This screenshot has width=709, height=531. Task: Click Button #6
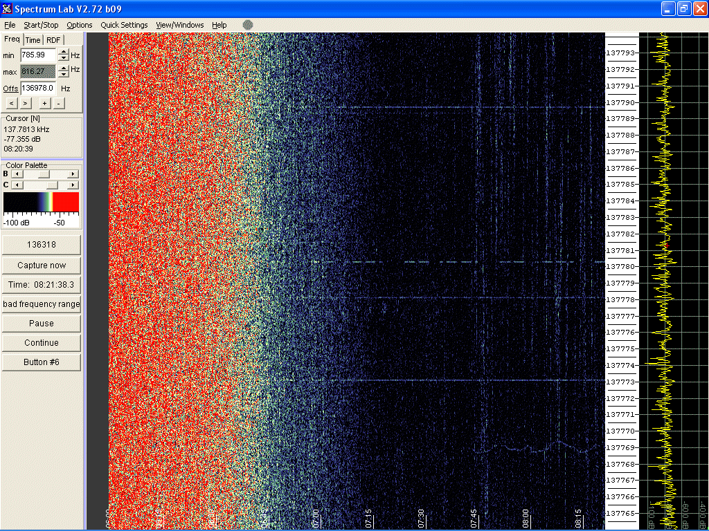pos(42,362)
